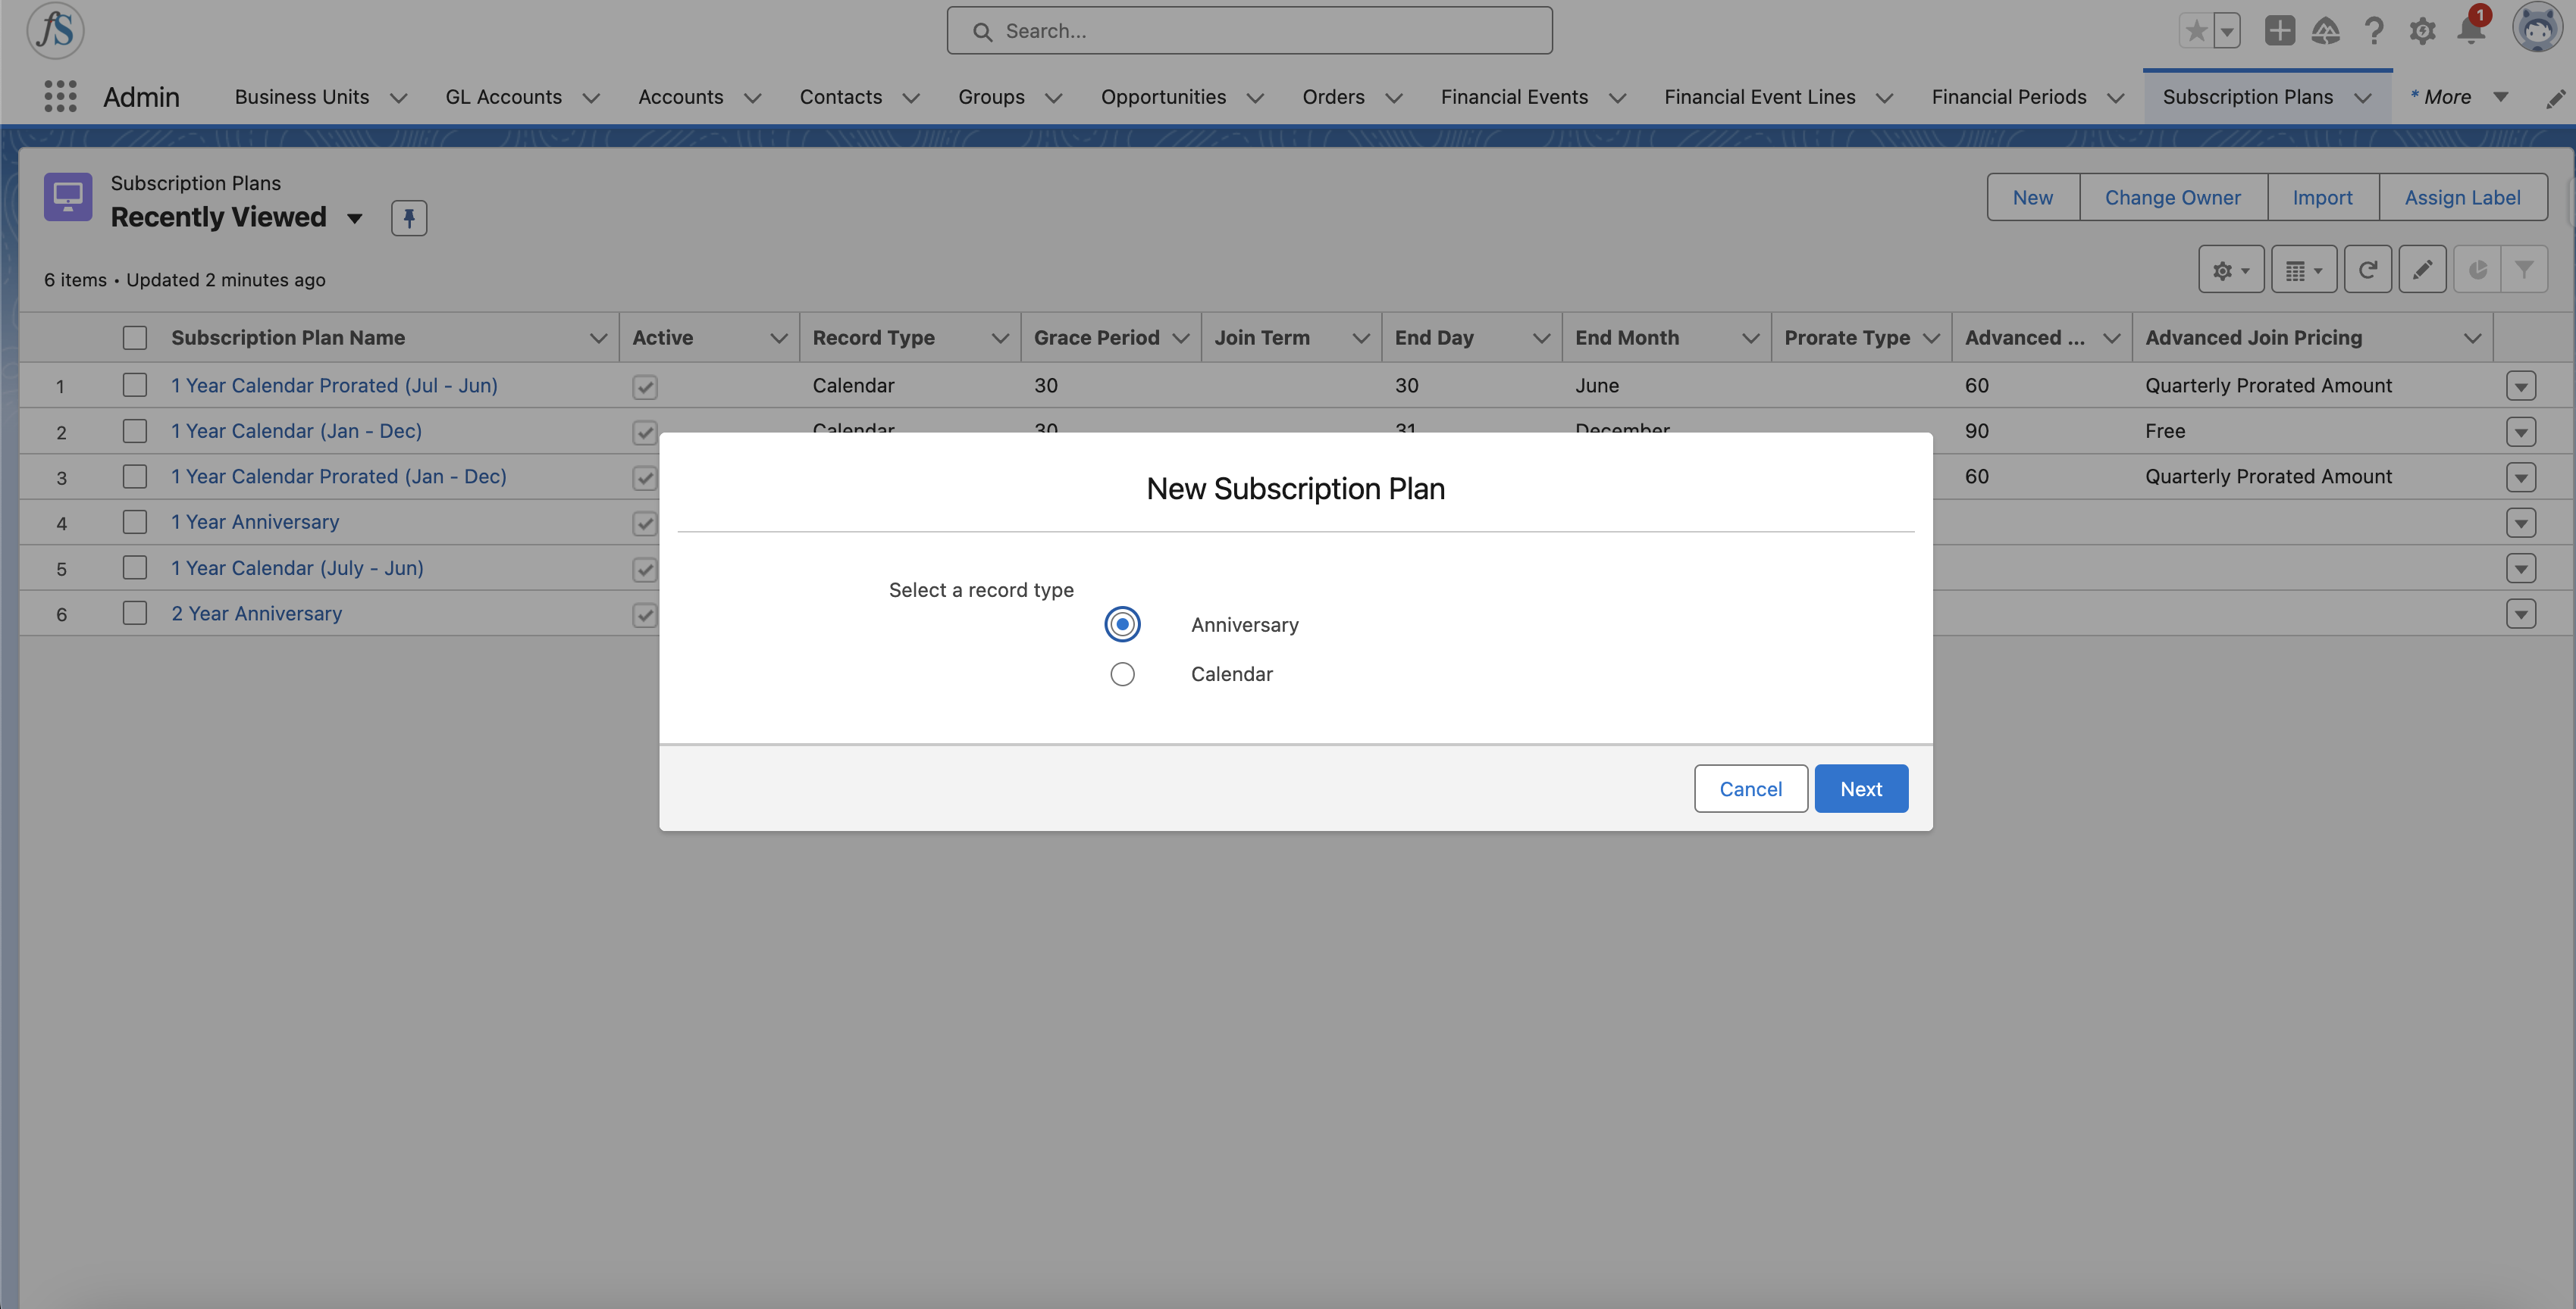The height and width of the screenshot is (1309, 2576).
Task: Click the Change Owner button
Action: 2172,197
